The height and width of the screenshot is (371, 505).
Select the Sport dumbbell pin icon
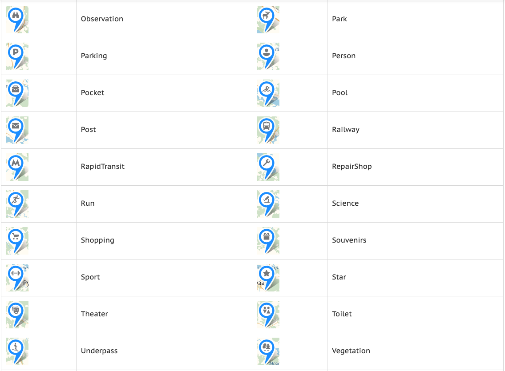[17, 278]
